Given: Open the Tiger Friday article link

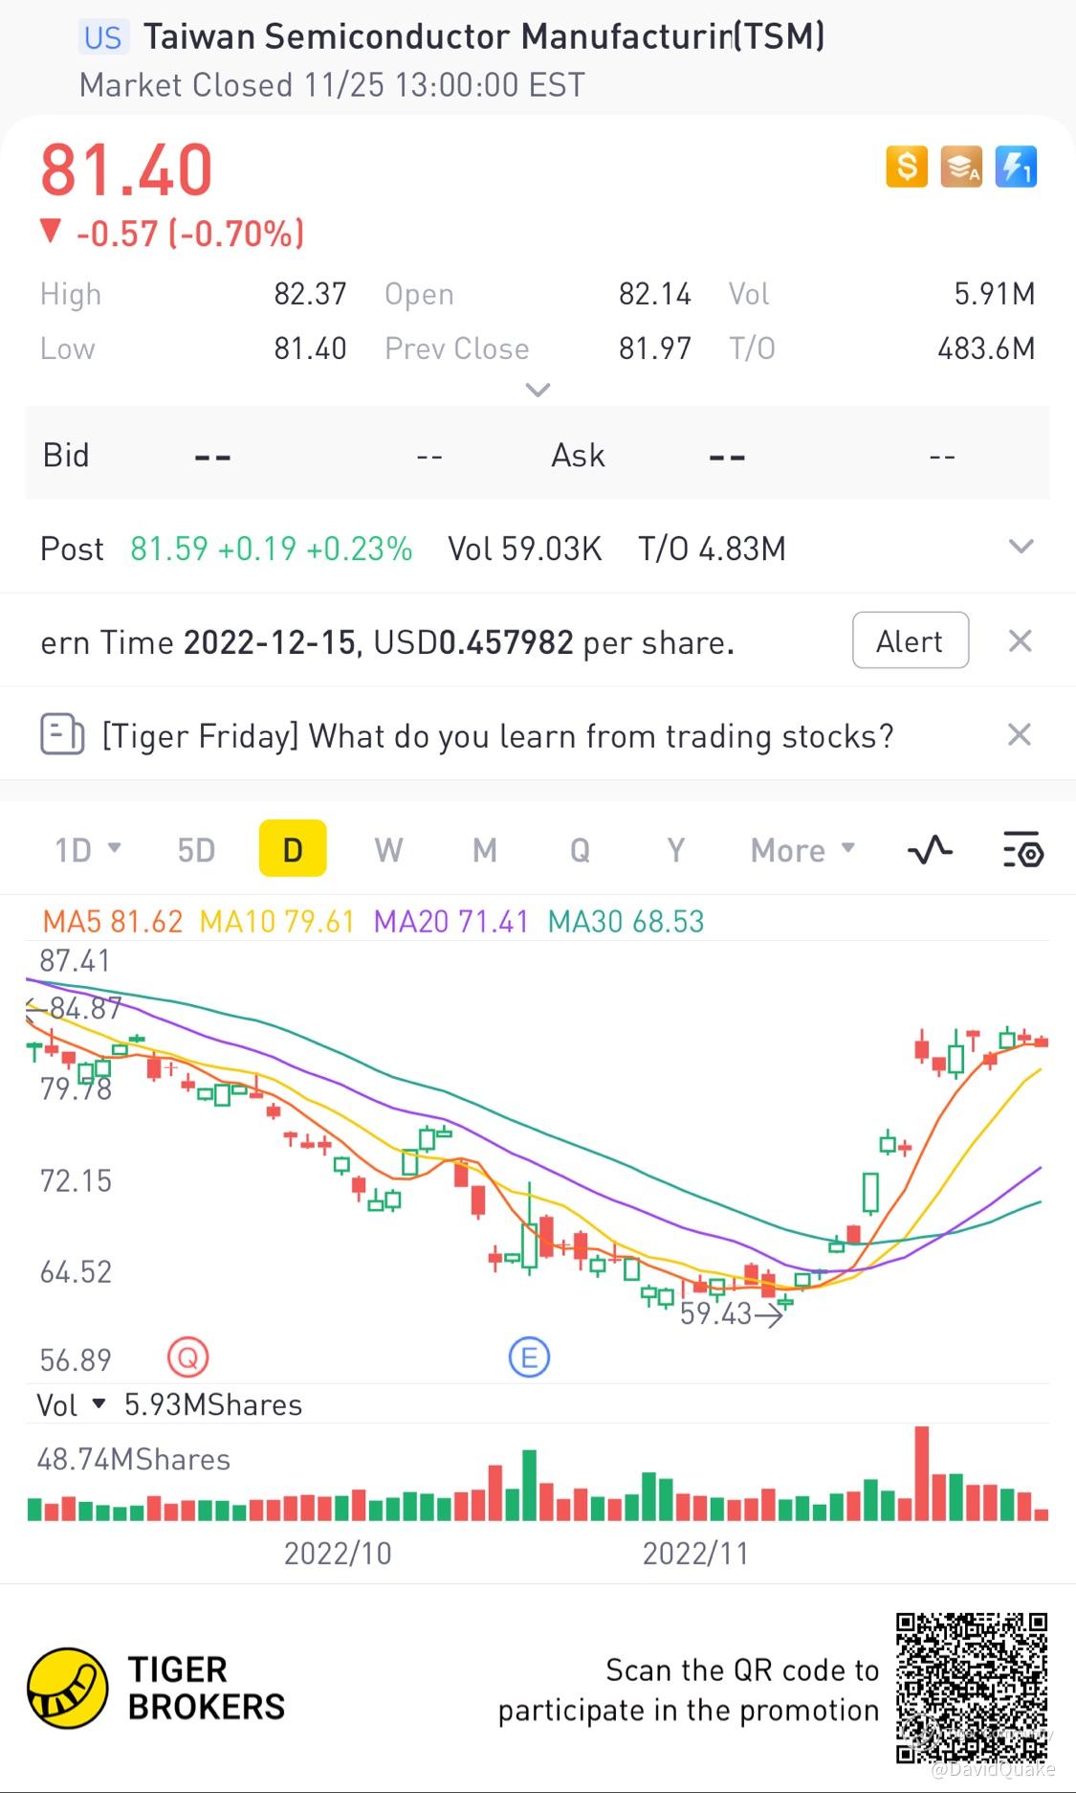Looking at the screenshot, I should (x=497, y=736).
